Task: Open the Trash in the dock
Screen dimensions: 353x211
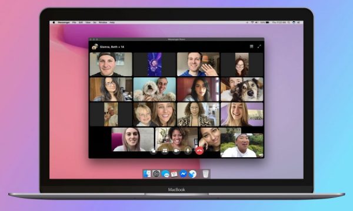Action: pos(205,173)
